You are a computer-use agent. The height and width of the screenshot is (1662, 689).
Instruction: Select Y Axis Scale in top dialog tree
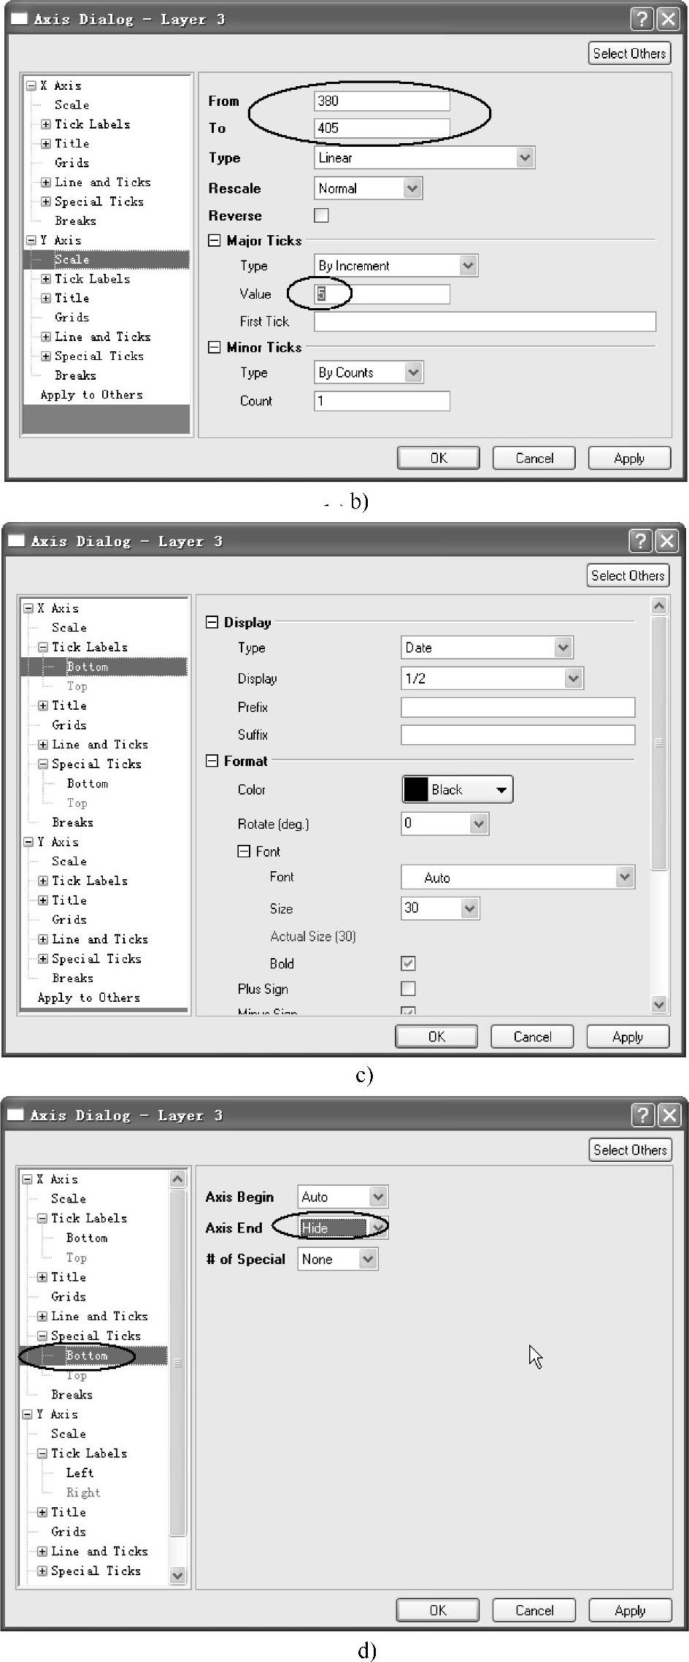click(x=72, y=259)
